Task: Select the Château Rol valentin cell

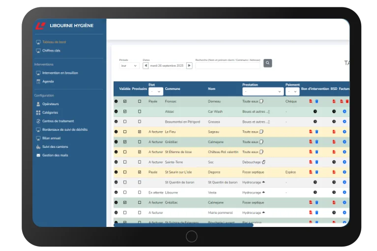Action: tap(223, 152)
